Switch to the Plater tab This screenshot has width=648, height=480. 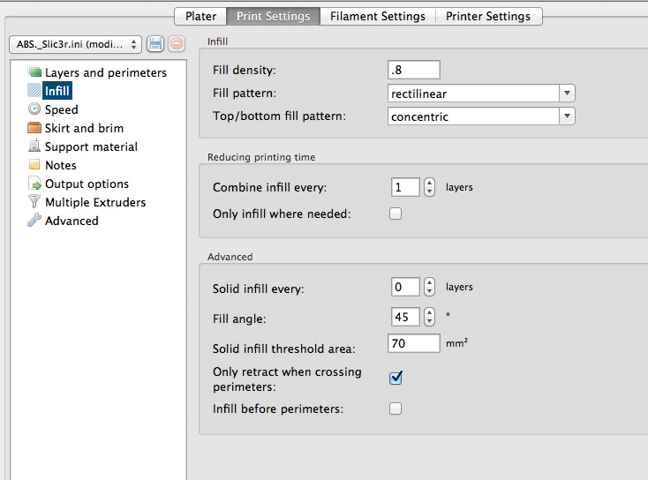[200, 16]
